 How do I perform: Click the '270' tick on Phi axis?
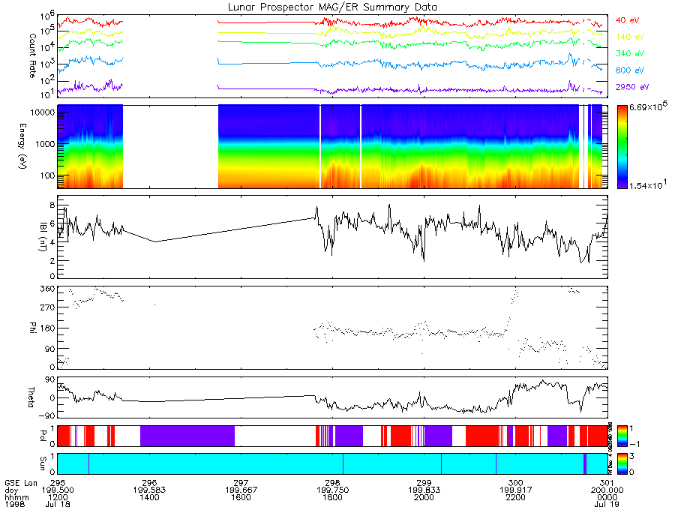point(47,308)
